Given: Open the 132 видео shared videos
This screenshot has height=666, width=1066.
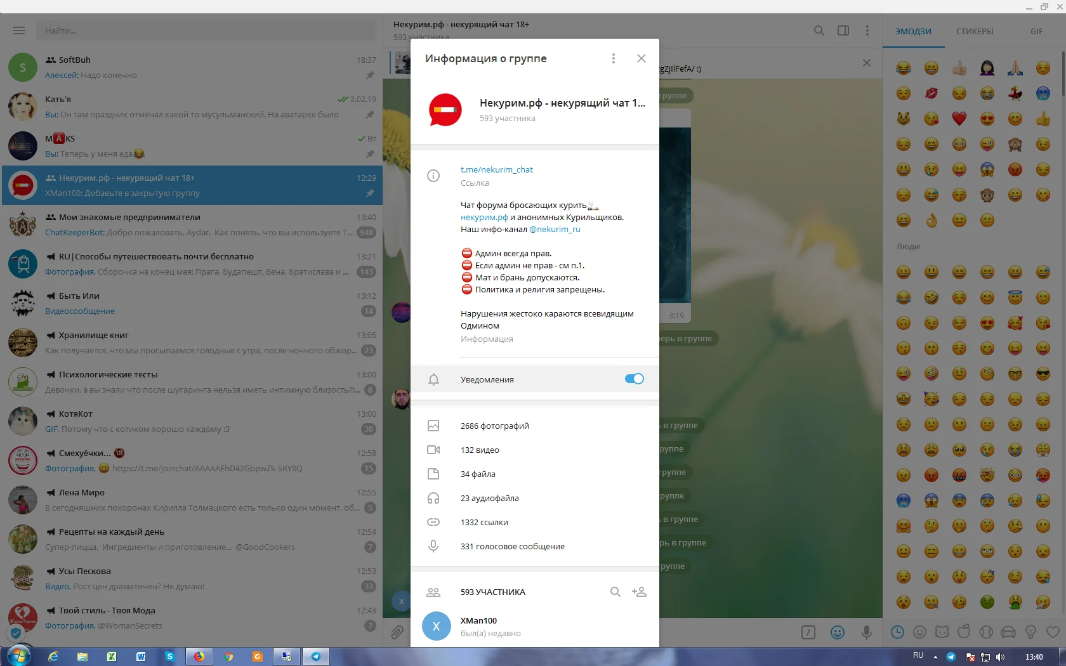Looking at the screenshot, I should (x=535, y=450).
